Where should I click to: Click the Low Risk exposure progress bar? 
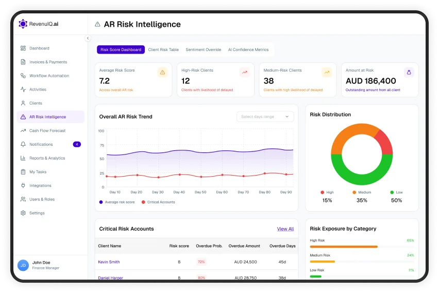point(362,276)
